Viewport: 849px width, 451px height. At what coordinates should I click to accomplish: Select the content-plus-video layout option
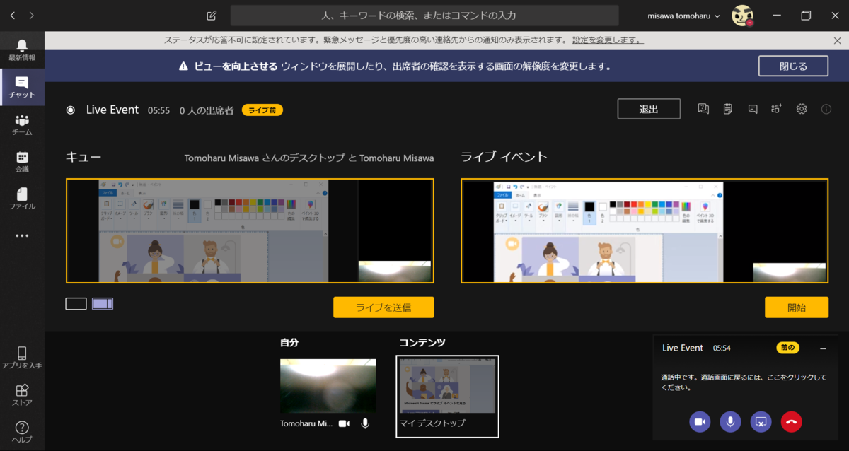[x=103, y=304]
